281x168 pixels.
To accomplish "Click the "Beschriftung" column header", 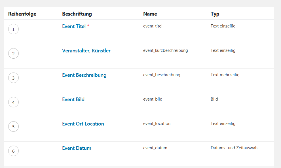I will [x=77, y=14].
